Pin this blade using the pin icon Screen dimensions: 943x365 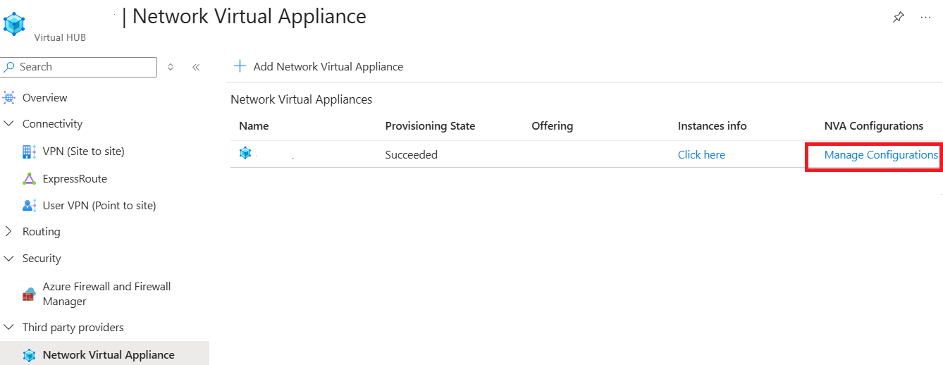click(898, 18)
